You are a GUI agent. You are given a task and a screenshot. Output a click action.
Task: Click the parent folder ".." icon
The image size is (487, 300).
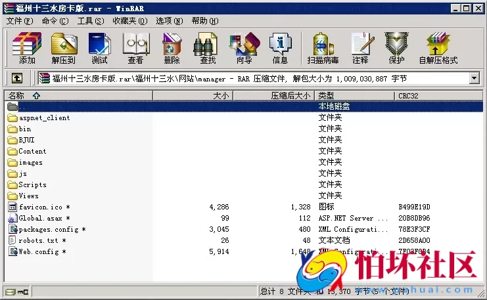click(12, 107)
